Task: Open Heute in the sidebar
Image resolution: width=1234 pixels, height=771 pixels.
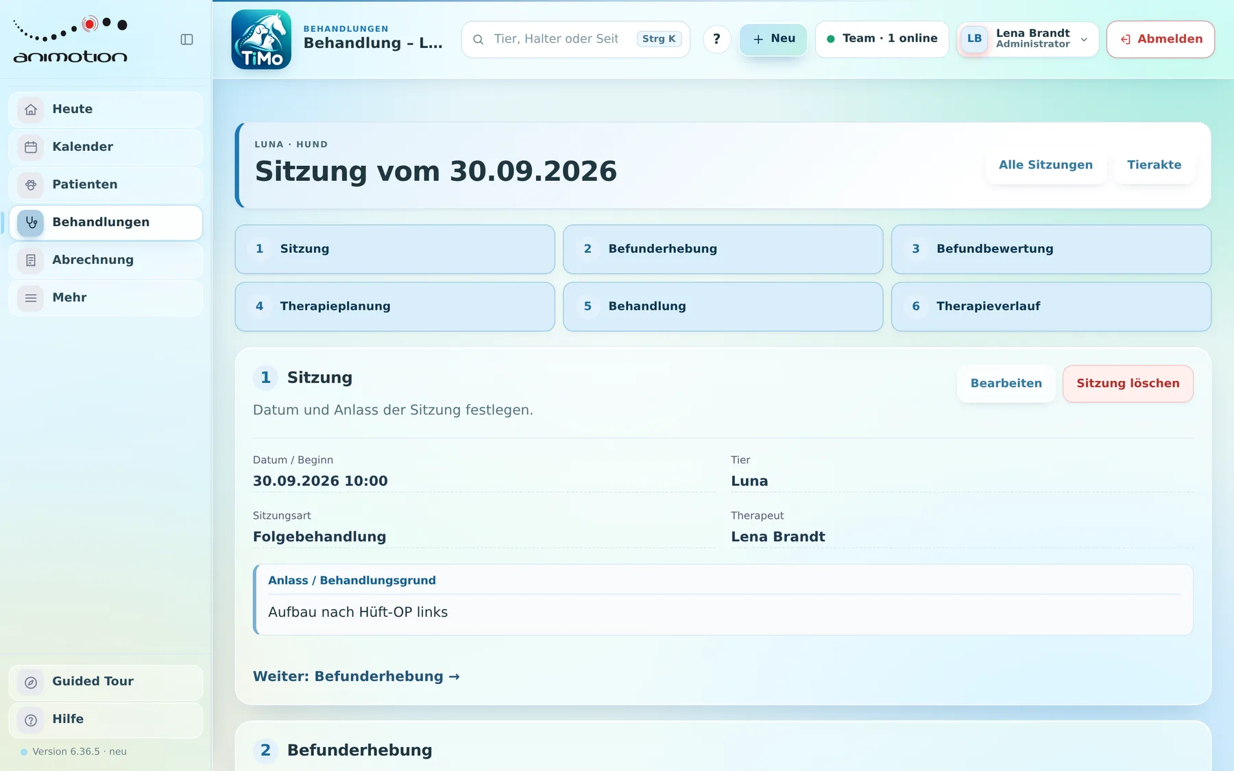Action: (106, 110)
